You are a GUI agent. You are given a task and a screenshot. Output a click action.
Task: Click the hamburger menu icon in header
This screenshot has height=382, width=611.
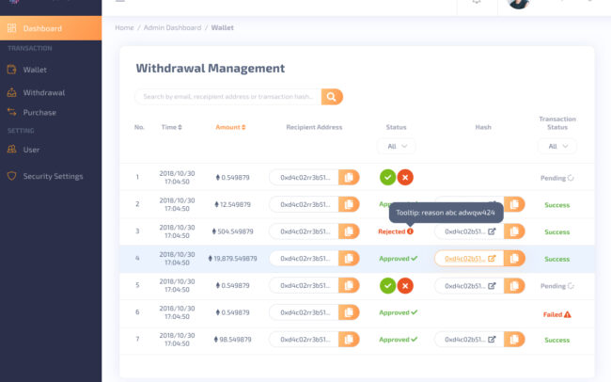pos(119,2)
